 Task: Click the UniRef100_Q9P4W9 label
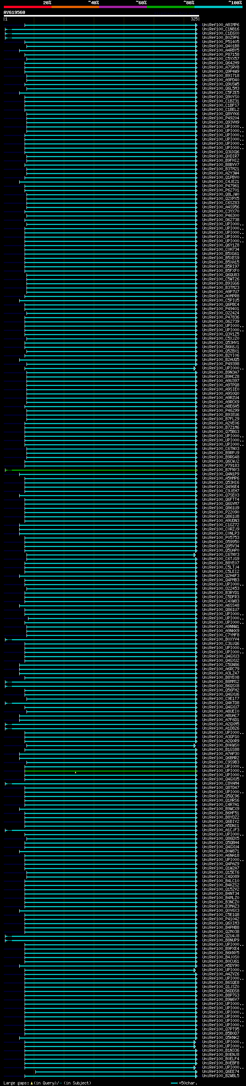coord(220,72)
